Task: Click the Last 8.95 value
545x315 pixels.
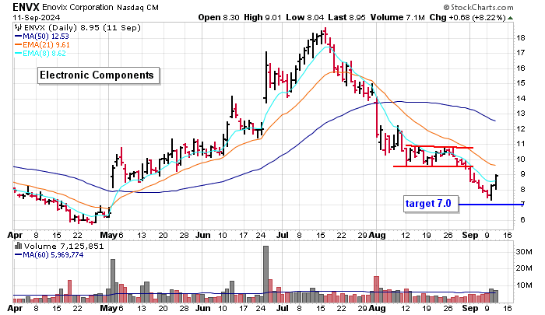Action: 346,17
